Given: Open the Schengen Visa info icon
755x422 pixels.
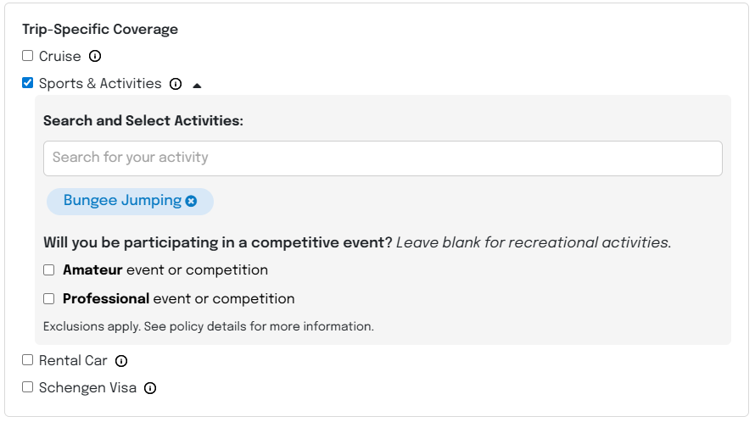Looking at the screenshot, I should [x=150, y=388].
